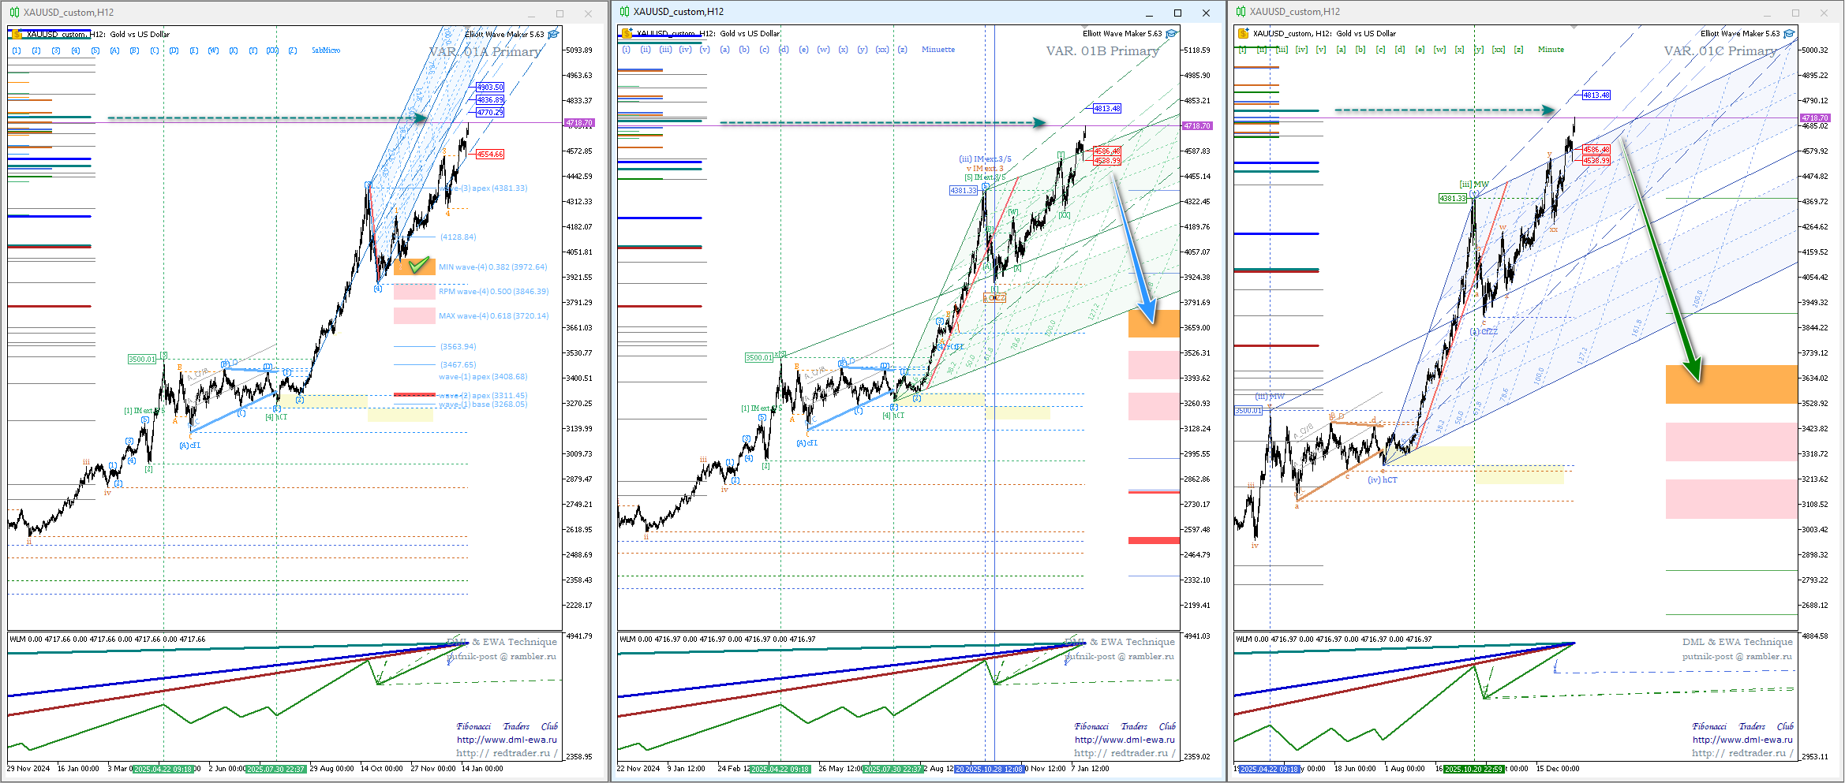Open the SubMicro wave degree selector

326,50
